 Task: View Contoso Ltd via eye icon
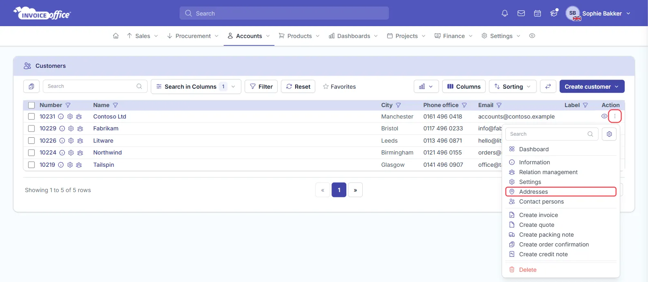604,116
